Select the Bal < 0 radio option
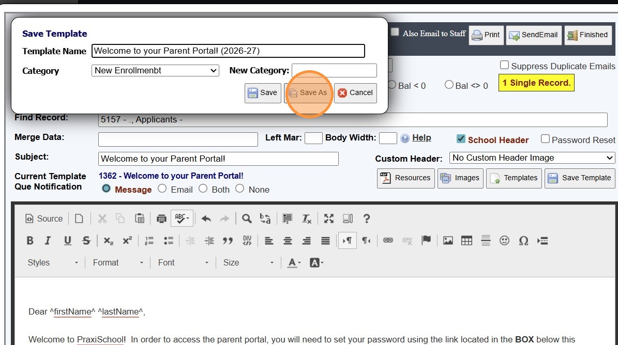 (392, 85)
